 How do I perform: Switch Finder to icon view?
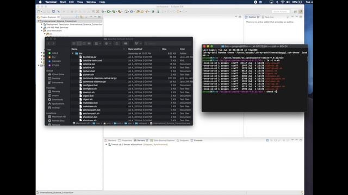coord(74,43)
